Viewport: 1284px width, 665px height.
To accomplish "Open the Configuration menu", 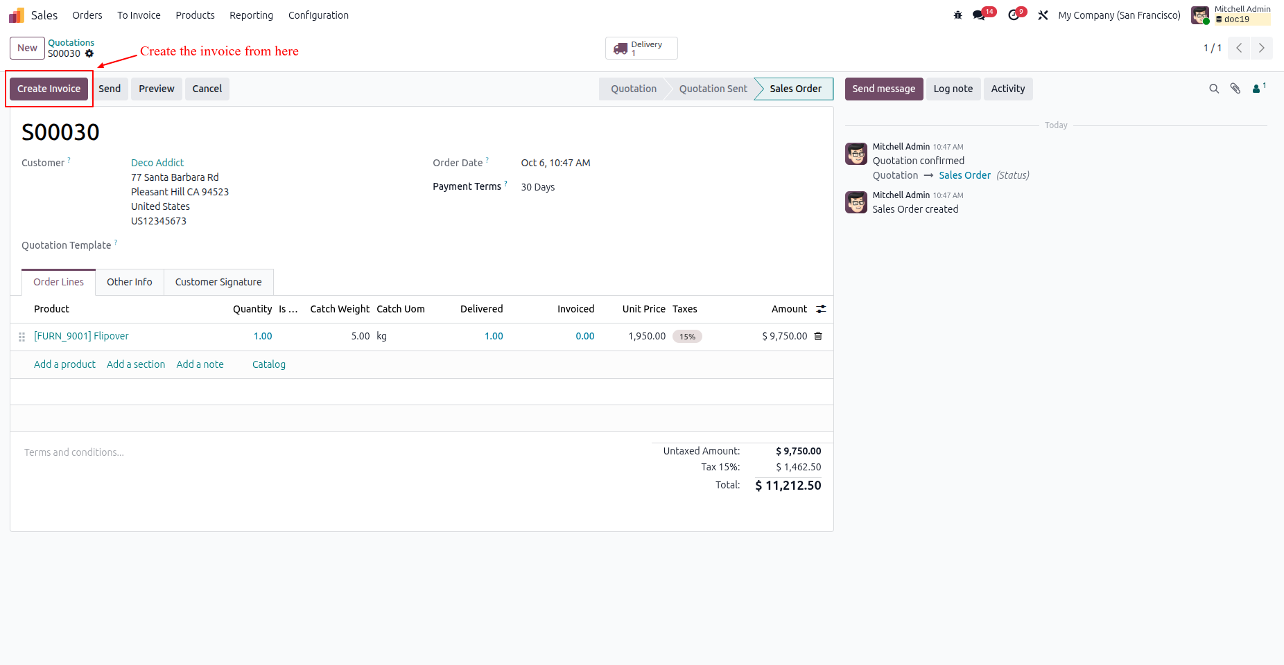I will click(318, 15).
